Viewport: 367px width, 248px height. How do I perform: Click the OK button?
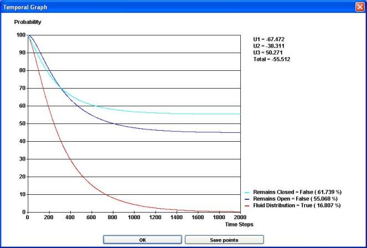(142, 240)
